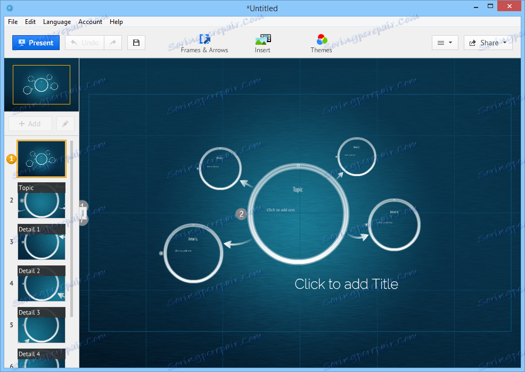Open the Themes color picker
This screenshot has height=372, width=525.
coord(322,44)
